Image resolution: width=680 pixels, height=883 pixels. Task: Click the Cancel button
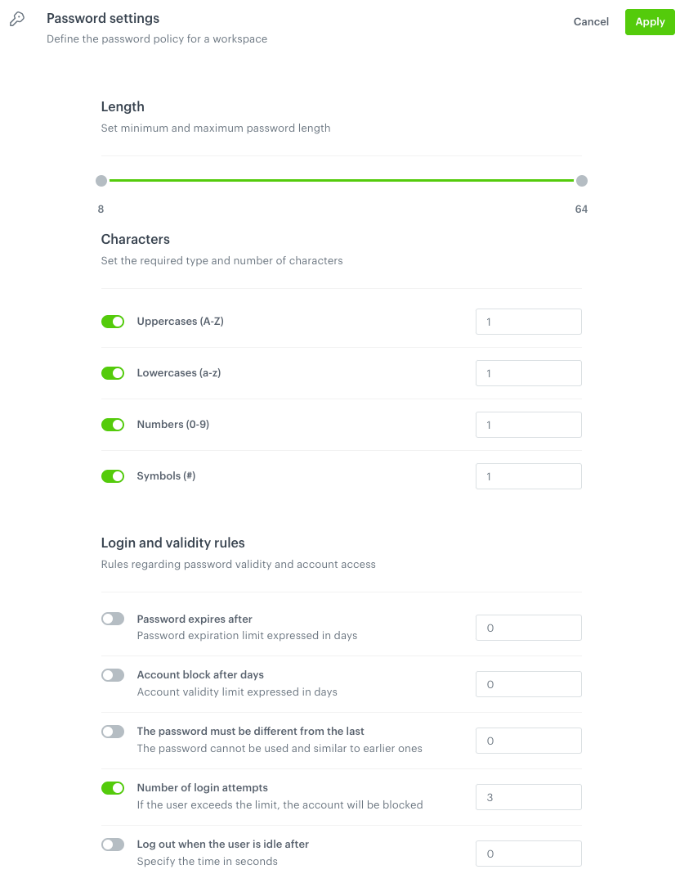(x=591, y=21)
